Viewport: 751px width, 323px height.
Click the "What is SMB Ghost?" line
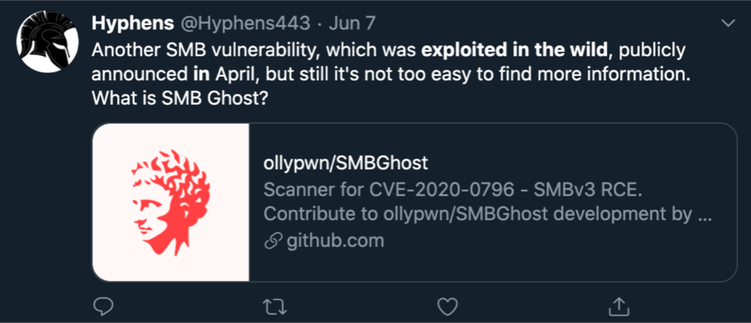[x=180, y=98]
